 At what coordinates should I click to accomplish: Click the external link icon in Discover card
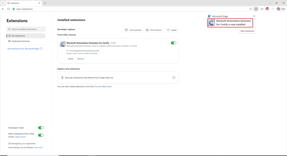174,78
